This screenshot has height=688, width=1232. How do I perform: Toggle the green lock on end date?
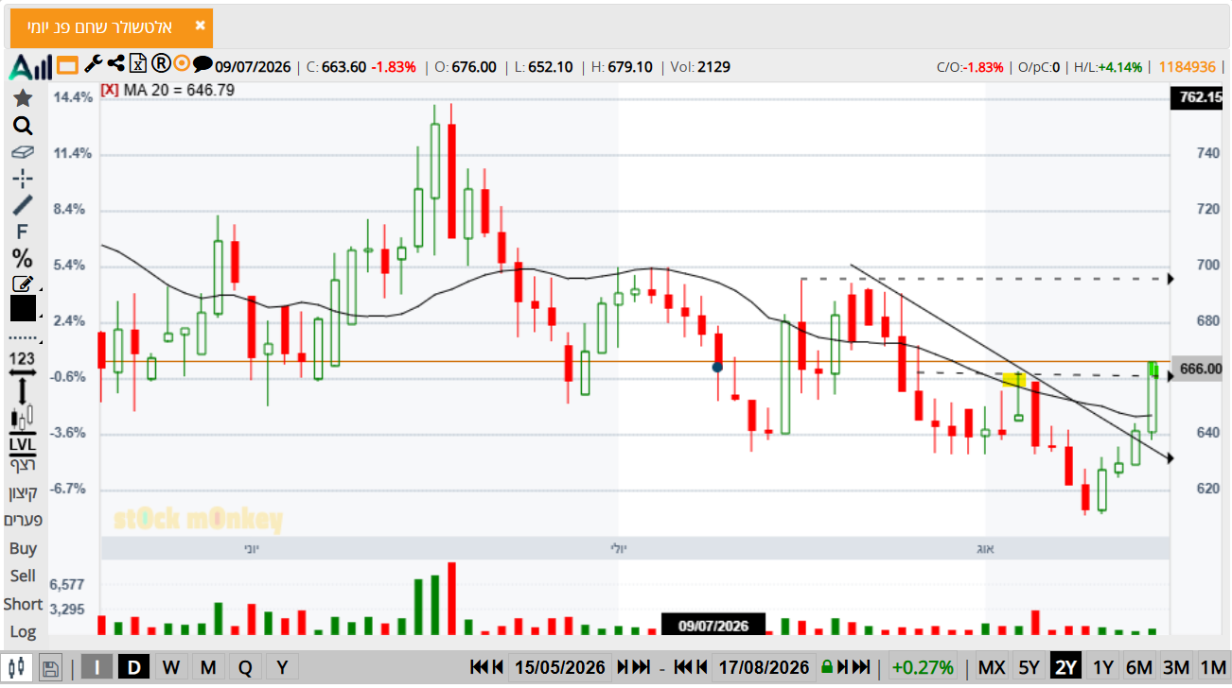pyautogui.click(x=827, y=667)
